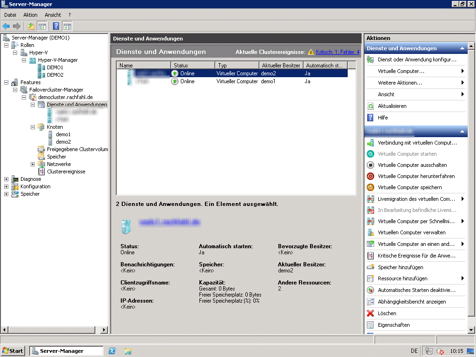This screenshot has width=476, height=357.
Task: Click the 'Virtuellen Computer verwalten' icon
Action: 370,233
